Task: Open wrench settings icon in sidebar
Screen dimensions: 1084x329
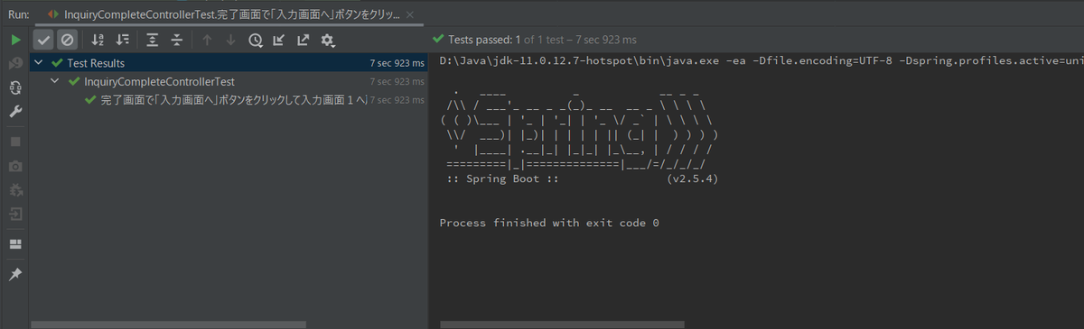Action: coord(15,112)
